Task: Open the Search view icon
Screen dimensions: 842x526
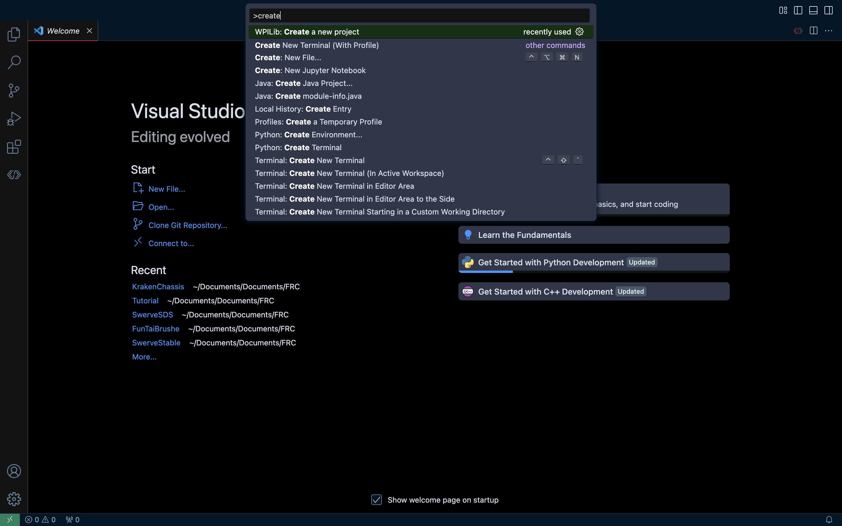Action: click(14, 62)
